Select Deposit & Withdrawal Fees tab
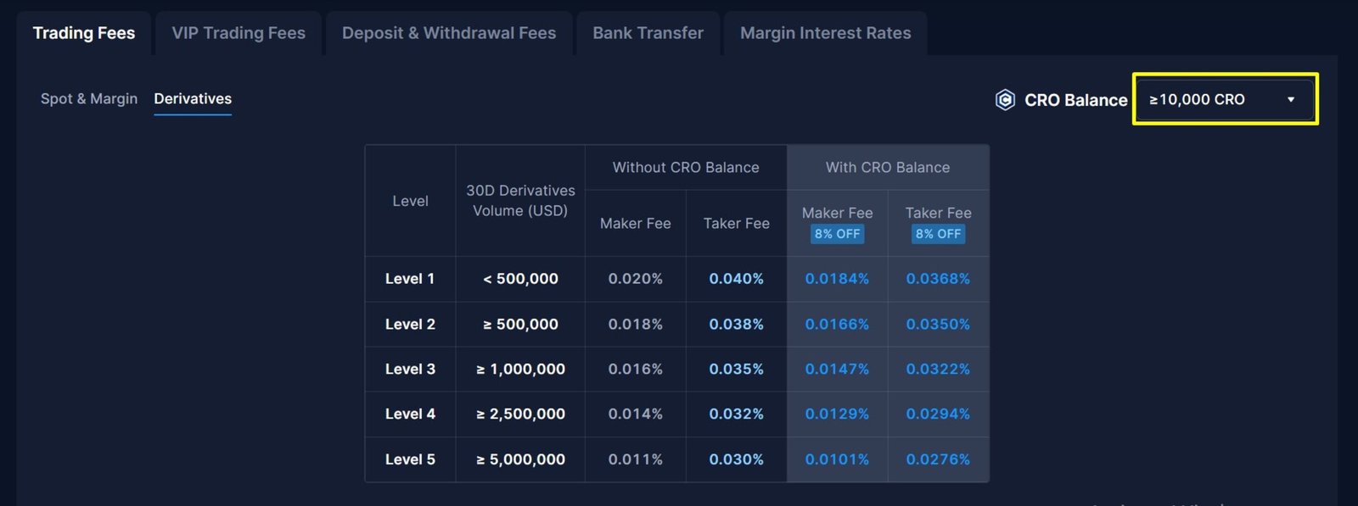1358x506 pixels. [449, 33]
